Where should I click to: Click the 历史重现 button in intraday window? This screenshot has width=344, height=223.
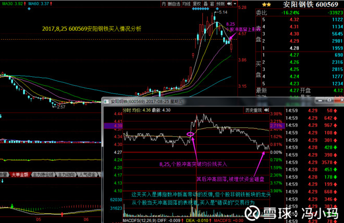pyautogui.click(x=253, y=110)
